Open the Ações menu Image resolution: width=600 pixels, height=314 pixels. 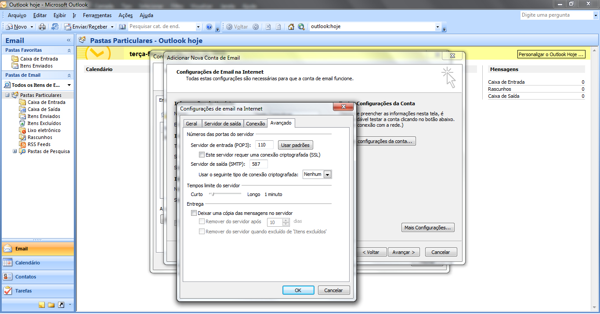click(x=126, y=15)
